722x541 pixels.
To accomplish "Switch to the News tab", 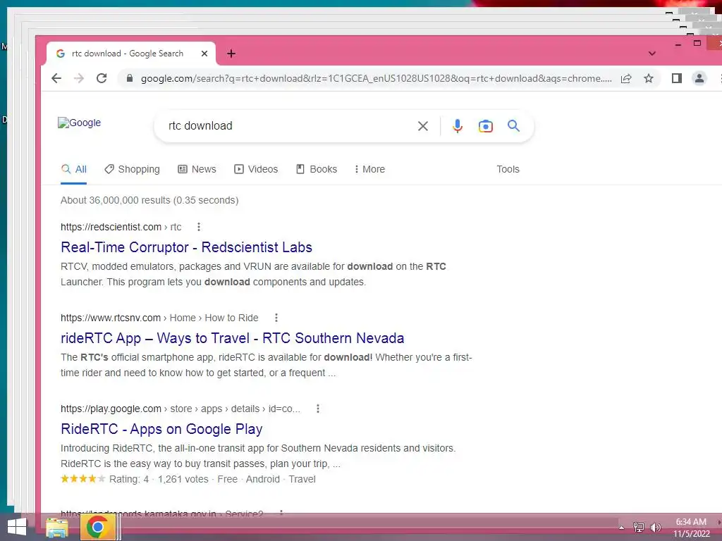I will click(197, 169).
